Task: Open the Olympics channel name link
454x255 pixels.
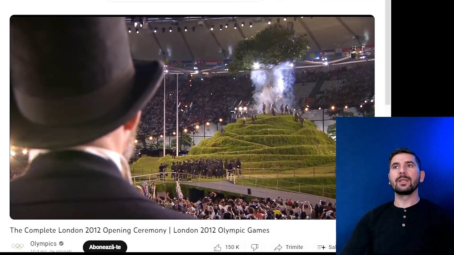Action: 43,244
